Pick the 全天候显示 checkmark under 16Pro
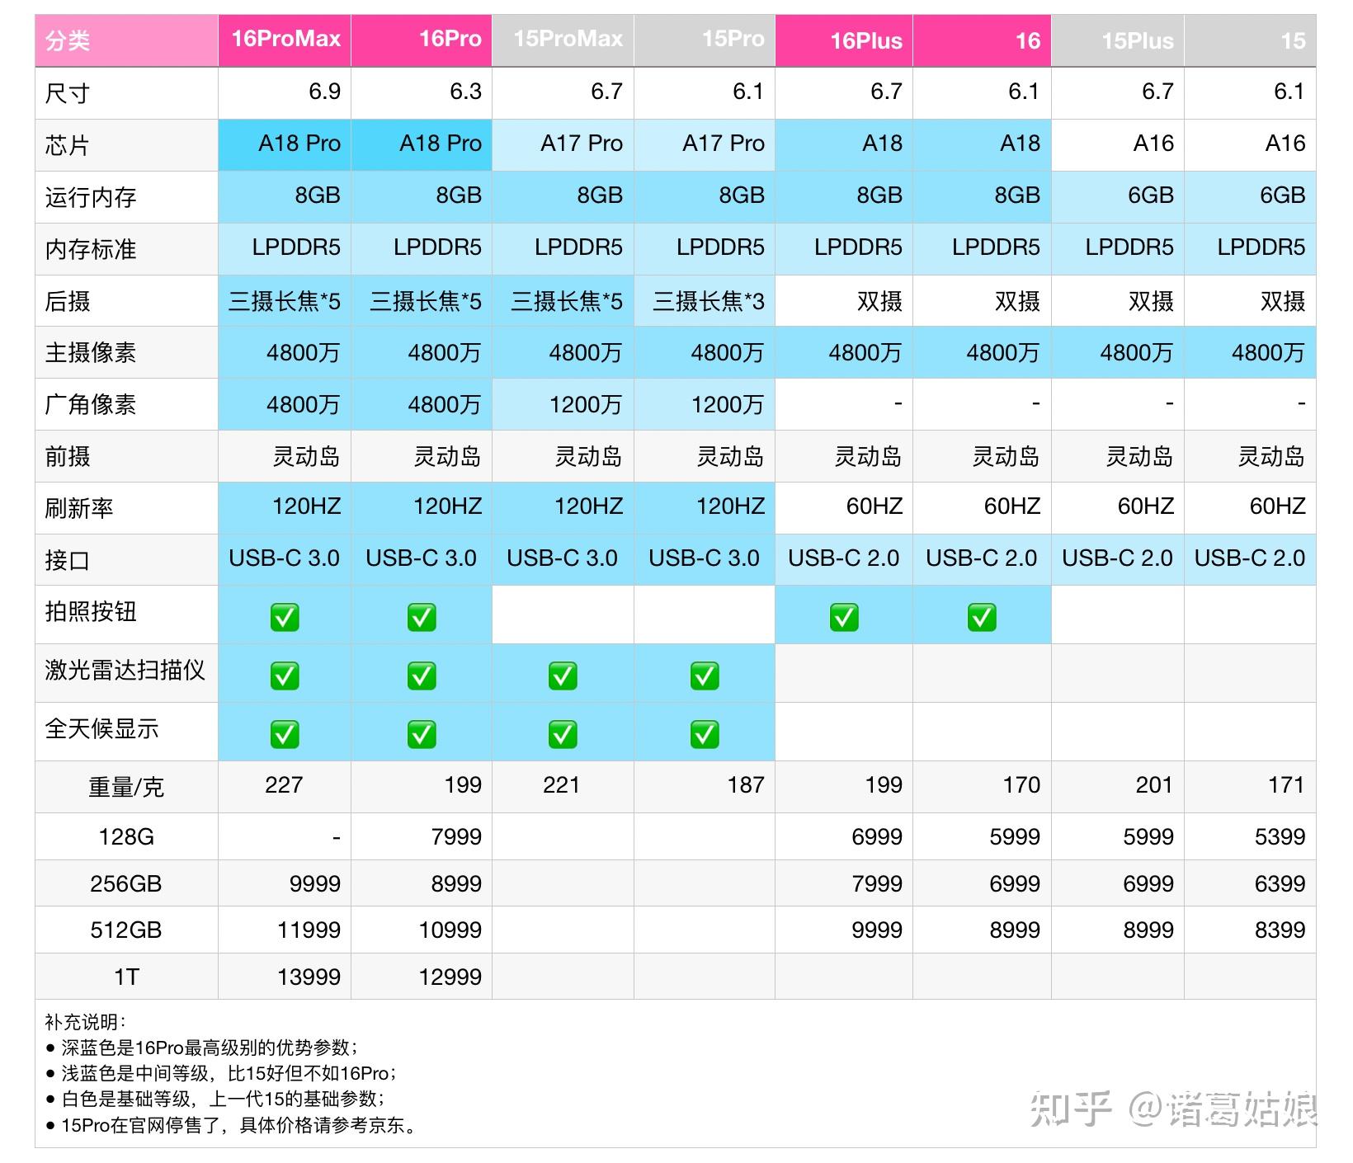The height and width of the screenshot is (1163, 1353). tap(422, 734)
